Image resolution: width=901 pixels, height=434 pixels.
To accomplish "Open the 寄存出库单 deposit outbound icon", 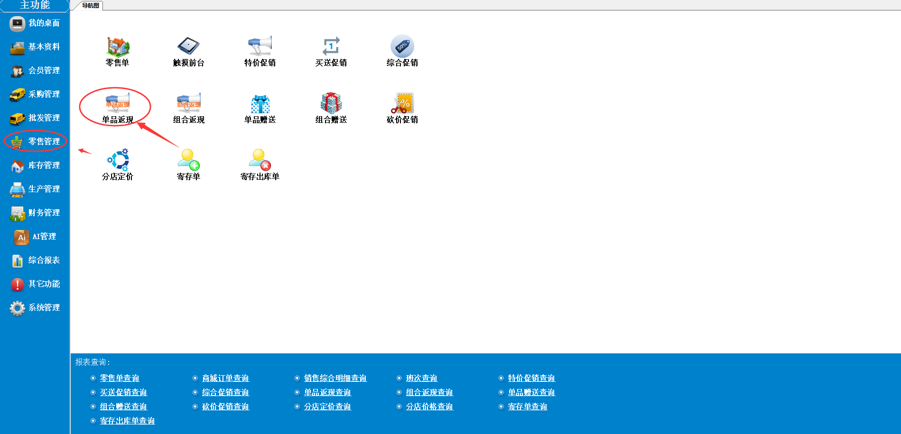I will click(260, 165).
